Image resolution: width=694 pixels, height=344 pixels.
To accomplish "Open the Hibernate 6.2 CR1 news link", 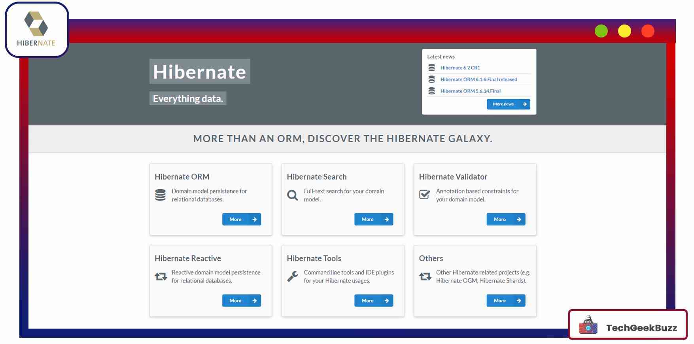I will (x=460, y=68).
